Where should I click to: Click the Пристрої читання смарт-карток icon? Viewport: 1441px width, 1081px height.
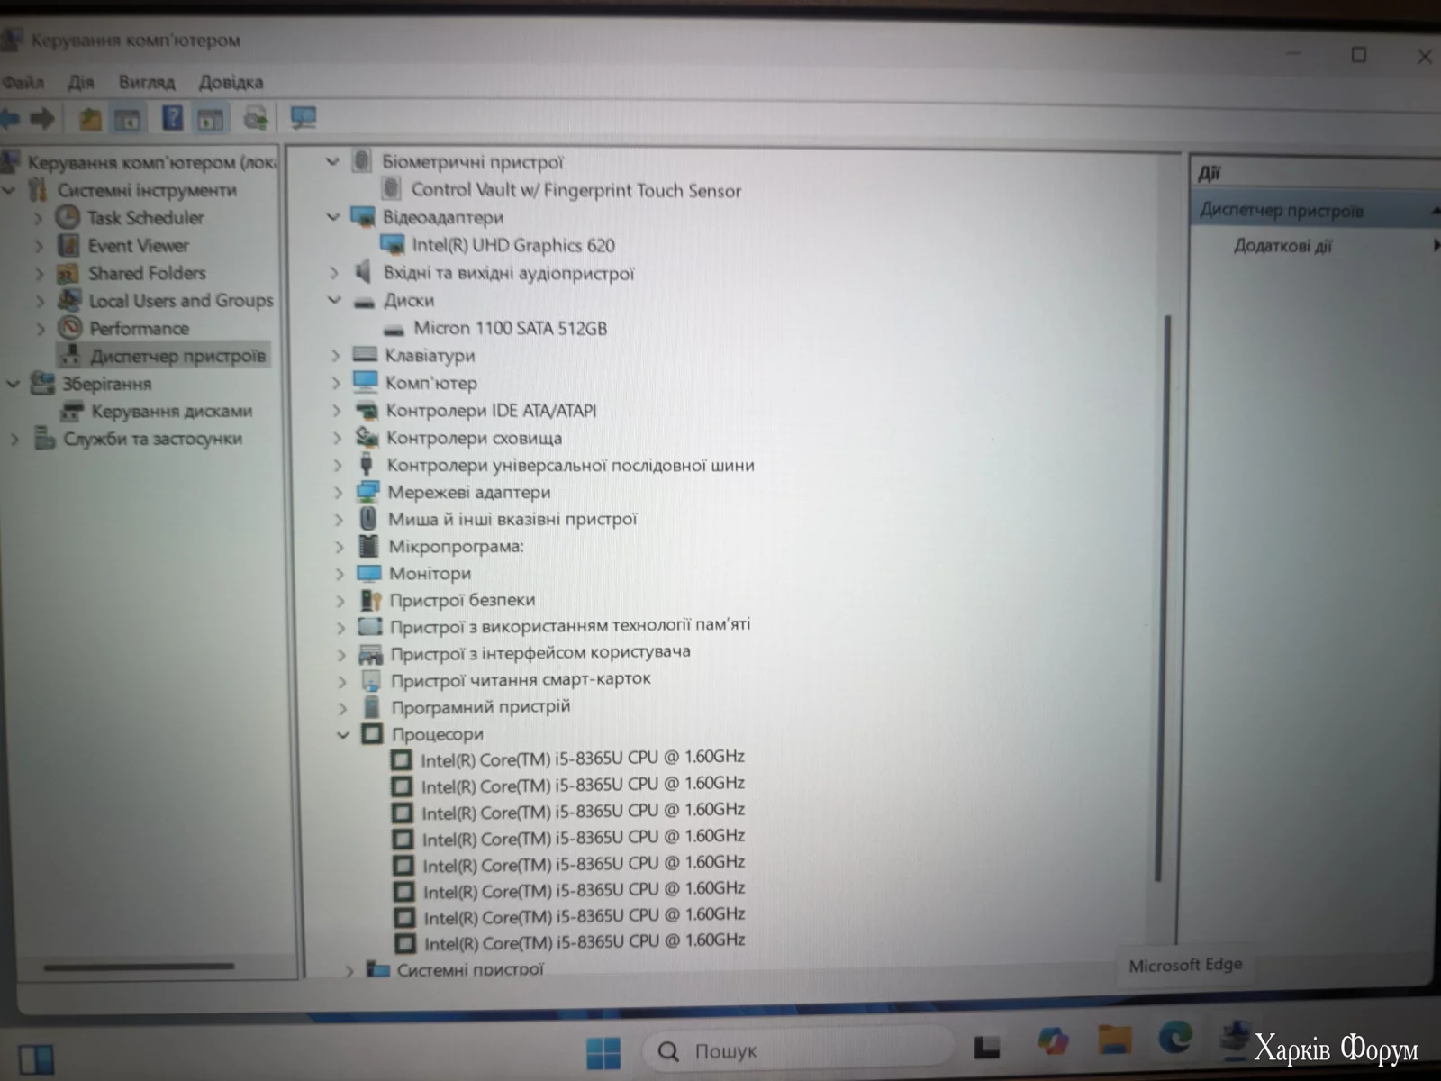pyautogui.click(x=371, y=681)
